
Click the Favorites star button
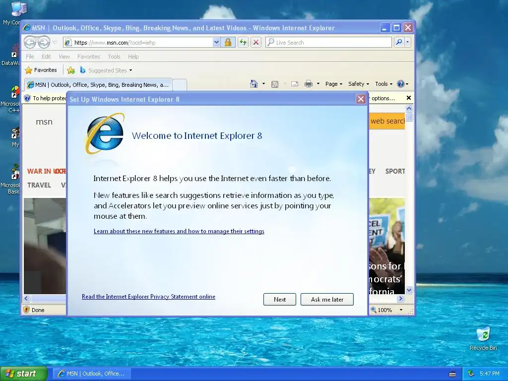(x=41, y=70)
